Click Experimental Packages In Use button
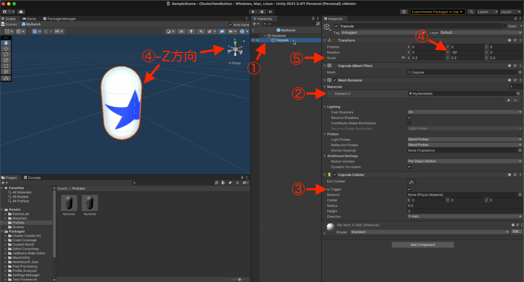This screenshot has width=524, height=282. coord(438,12)
